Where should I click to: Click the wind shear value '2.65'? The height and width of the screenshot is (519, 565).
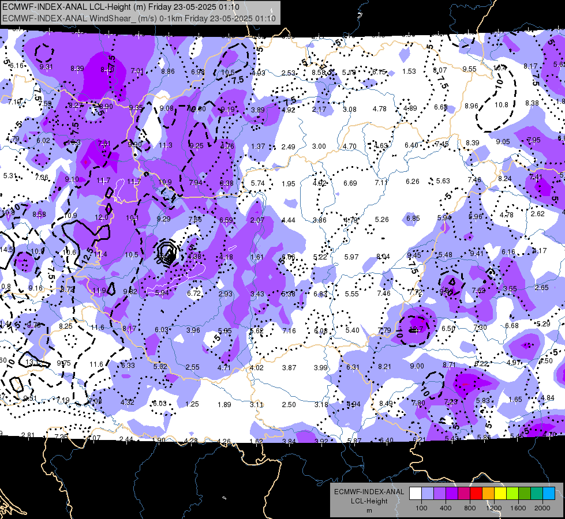point(541,287)
